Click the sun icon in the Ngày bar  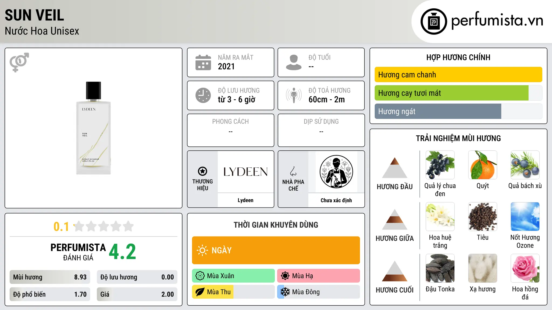click(x=202, y=250)
